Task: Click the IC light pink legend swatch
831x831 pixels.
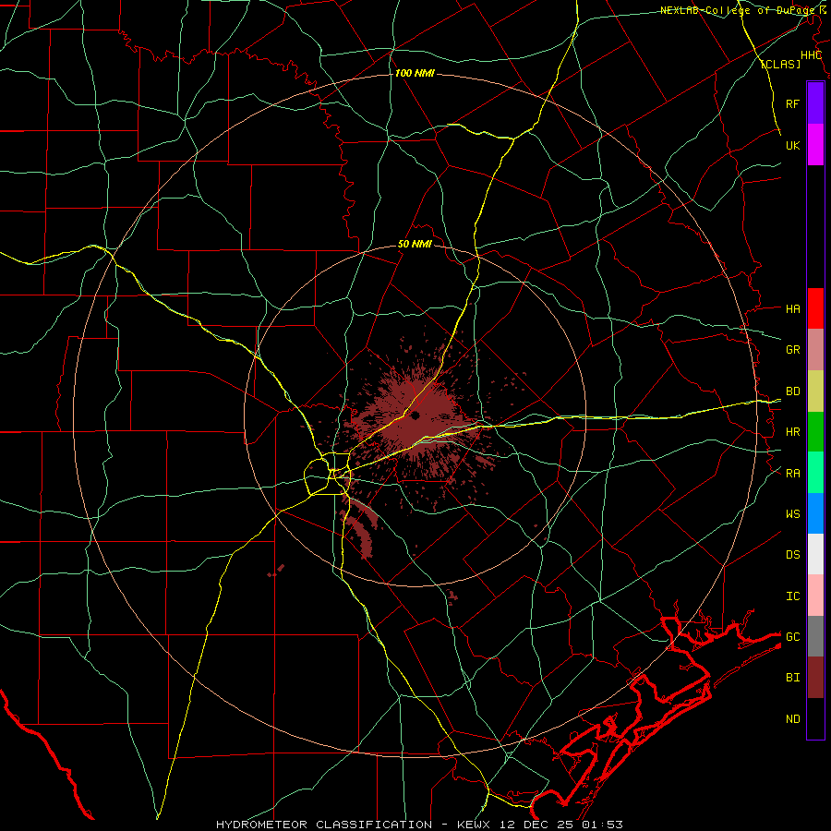Action: 815,596
